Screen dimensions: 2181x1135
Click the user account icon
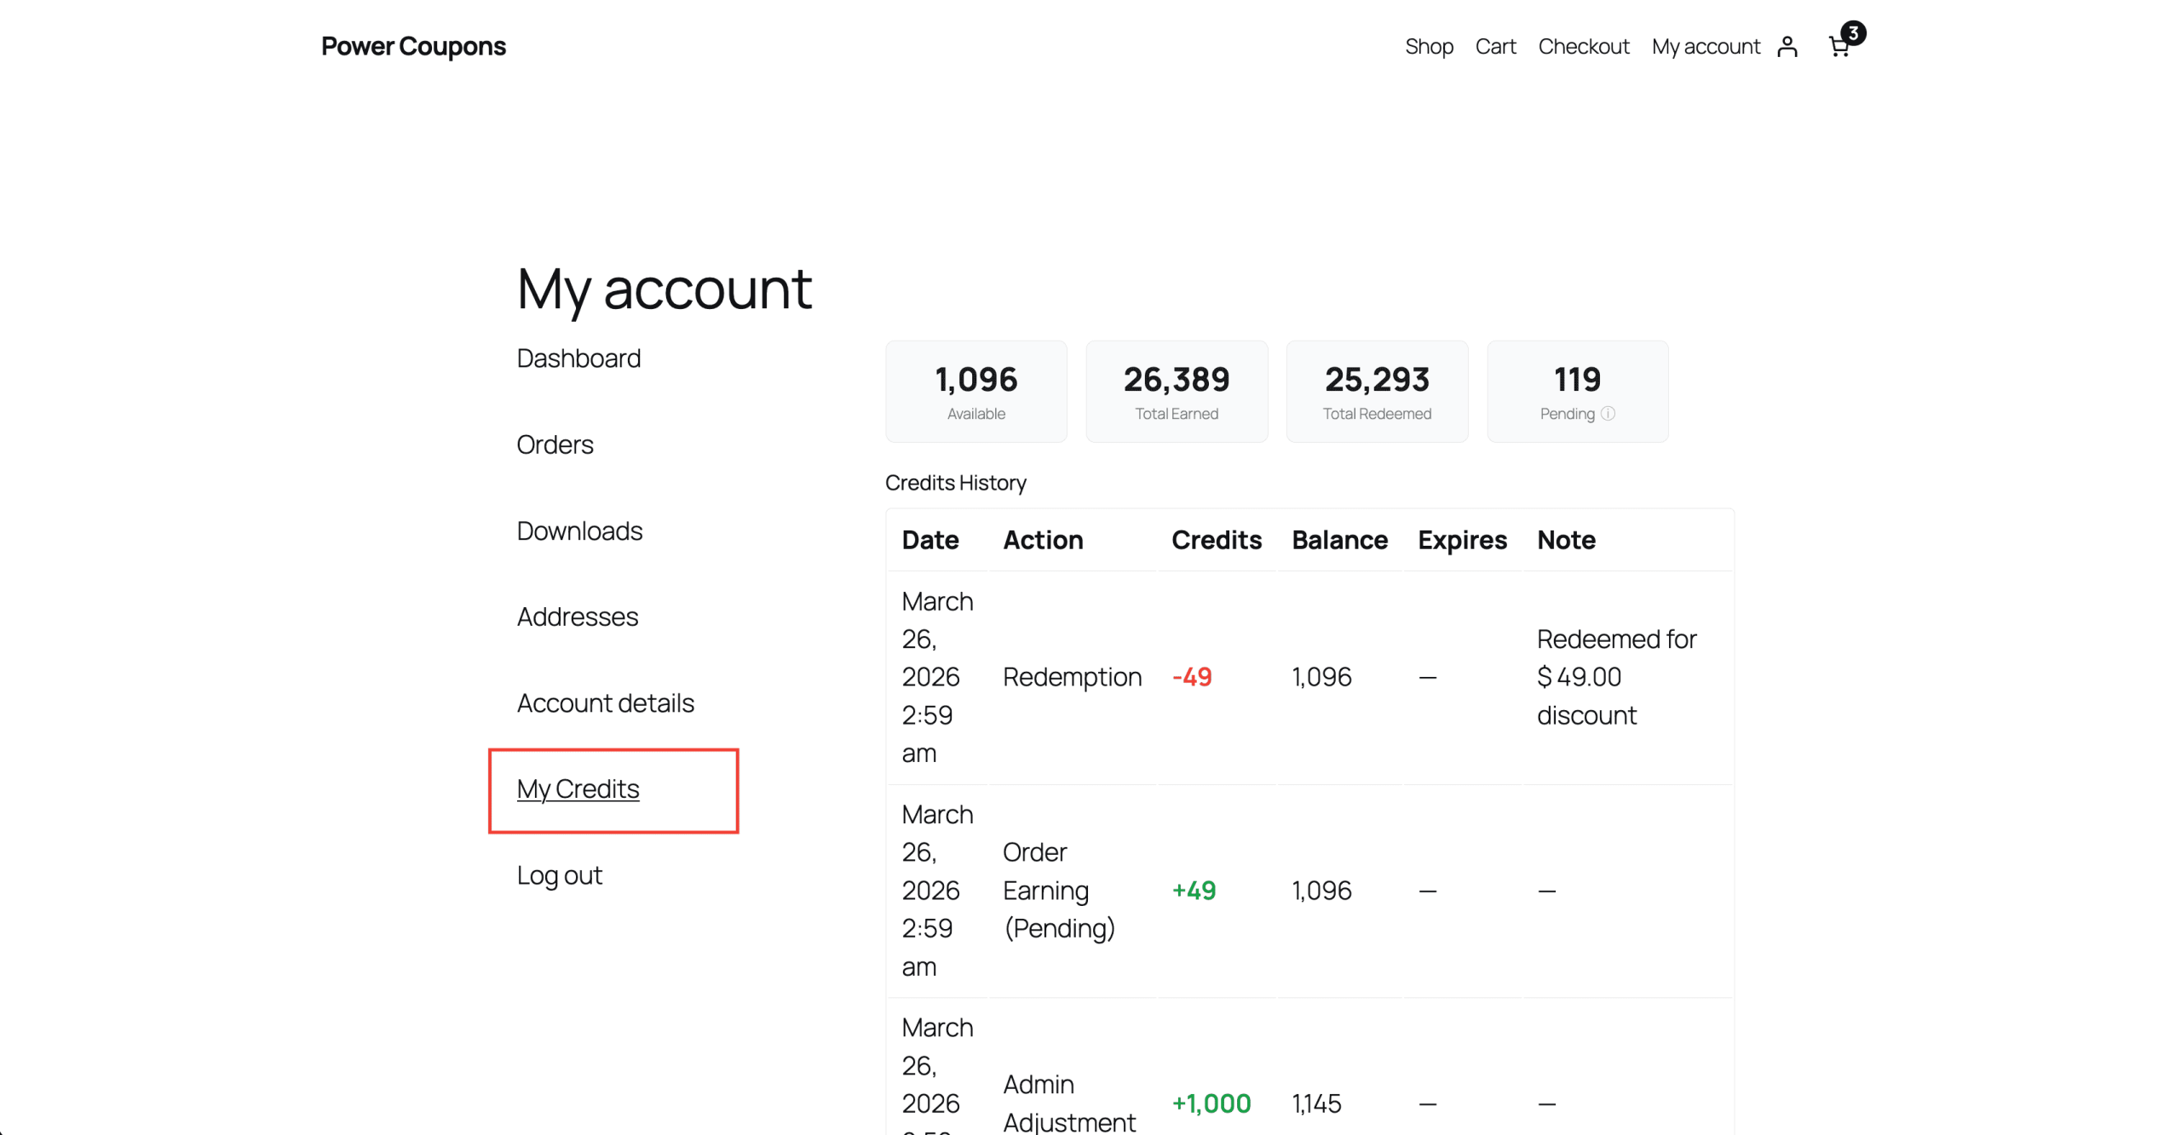click(1787, 47)
